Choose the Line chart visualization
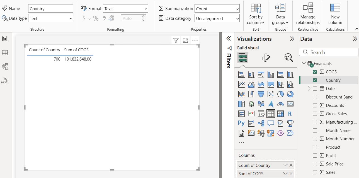 point(241,85)
